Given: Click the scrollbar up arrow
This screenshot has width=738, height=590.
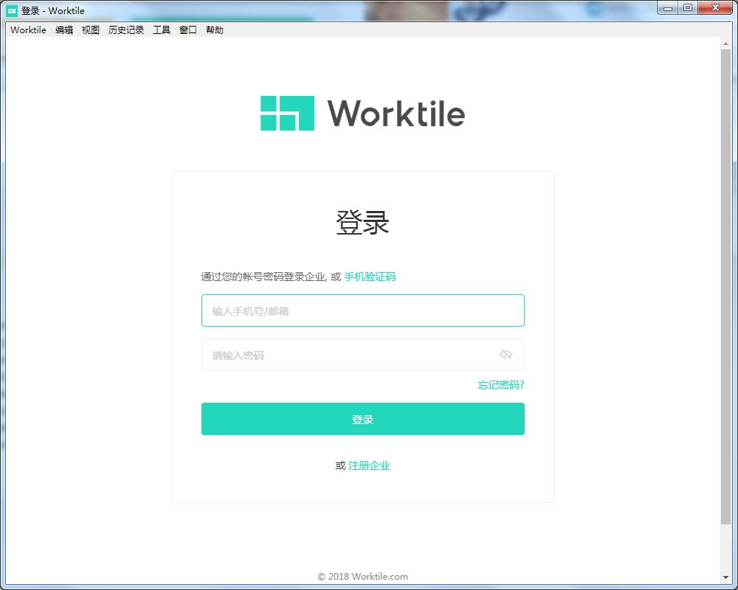Looking at the screenshot, I should tap(725, 44).
